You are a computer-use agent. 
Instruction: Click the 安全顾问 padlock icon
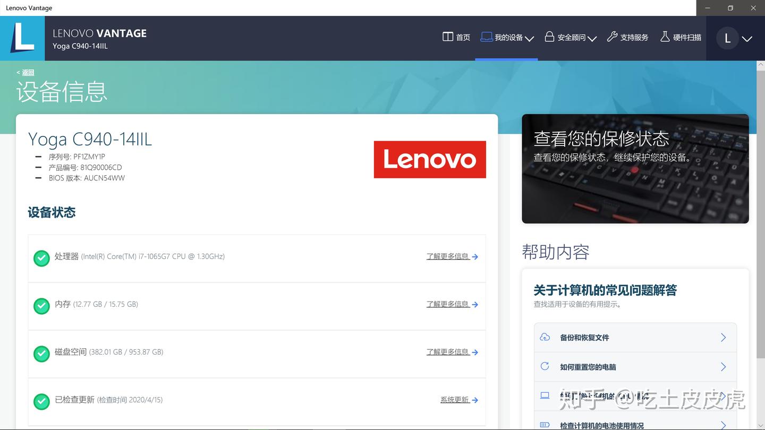[549, 37]
